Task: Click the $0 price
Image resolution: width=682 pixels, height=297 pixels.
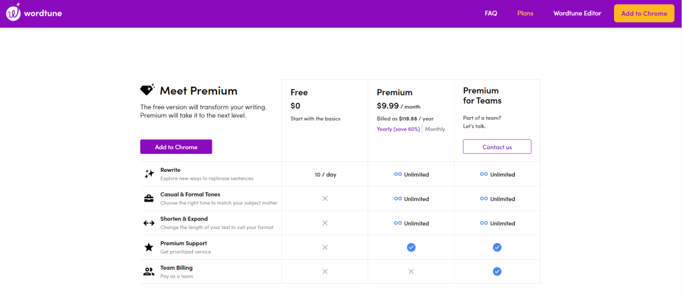Action: tap(295, 106)
